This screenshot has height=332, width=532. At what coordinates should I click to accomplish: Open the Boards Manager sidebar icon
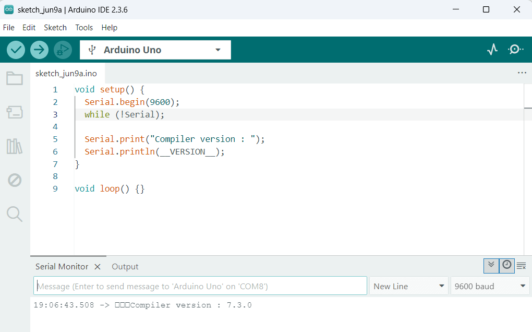click(x=15, y=112)
